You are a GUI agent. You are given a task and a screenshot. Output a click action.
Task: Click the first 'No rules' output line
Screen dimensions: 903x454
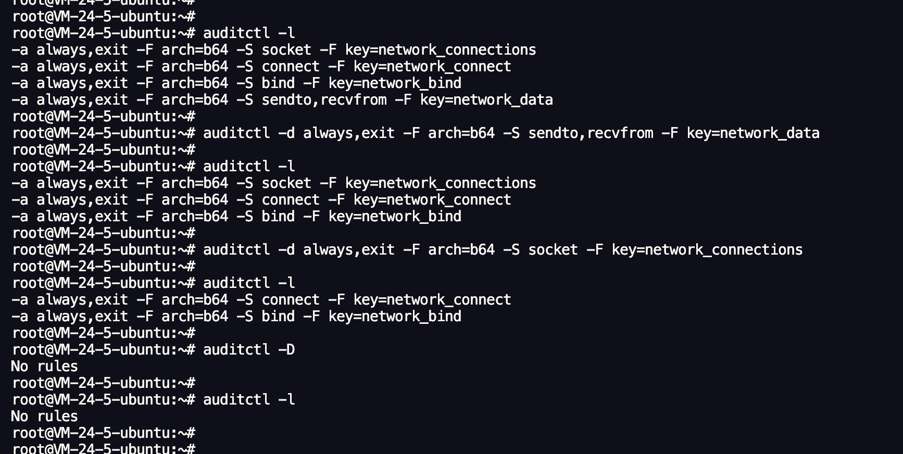(44, 367)
